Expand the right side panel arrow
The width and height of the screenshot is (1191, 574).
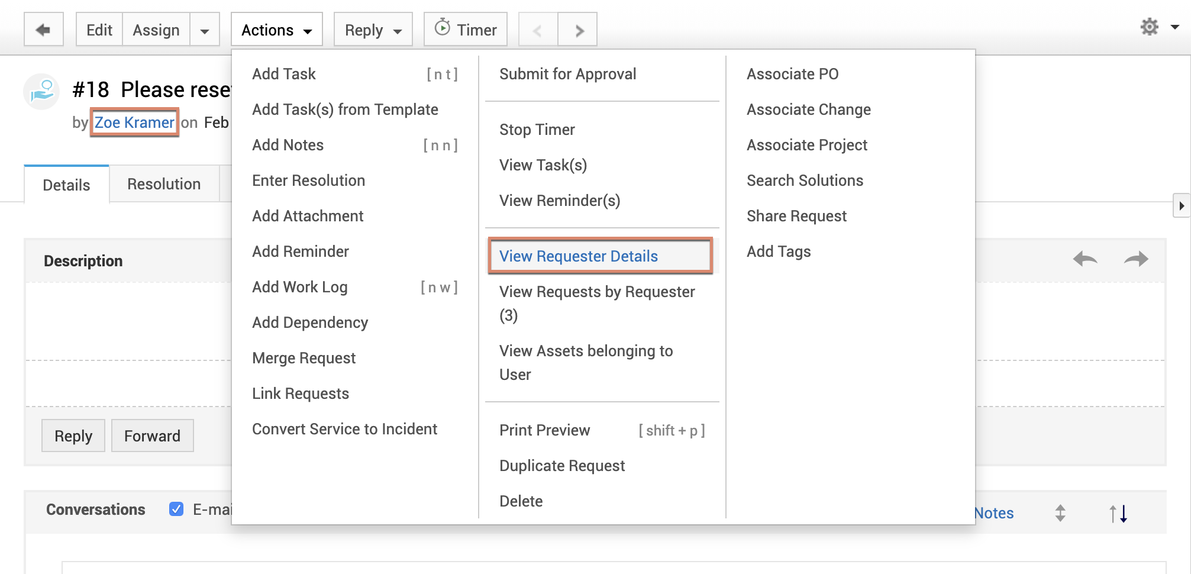[x=1181, y=206]
